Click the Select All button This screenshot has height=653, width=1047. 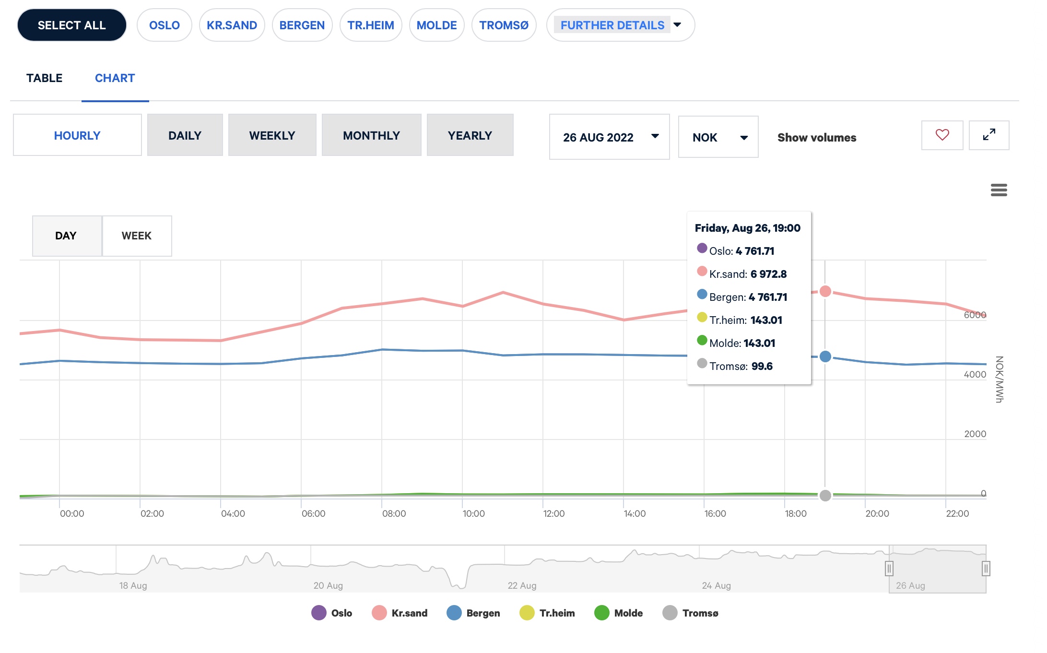(71, 25)
